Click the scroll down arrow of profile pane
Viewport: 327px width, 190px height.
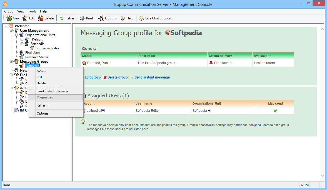(322, 175)
